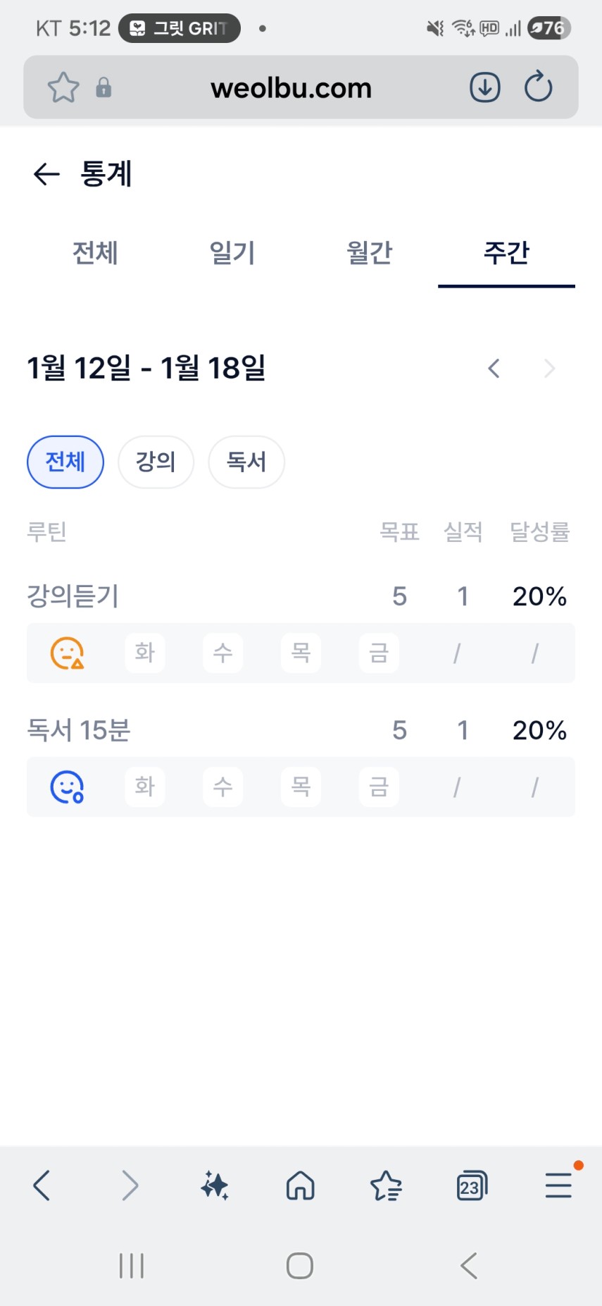
Task: Tap 화 in the 강의듣기 row
Action: pos(145,653)
